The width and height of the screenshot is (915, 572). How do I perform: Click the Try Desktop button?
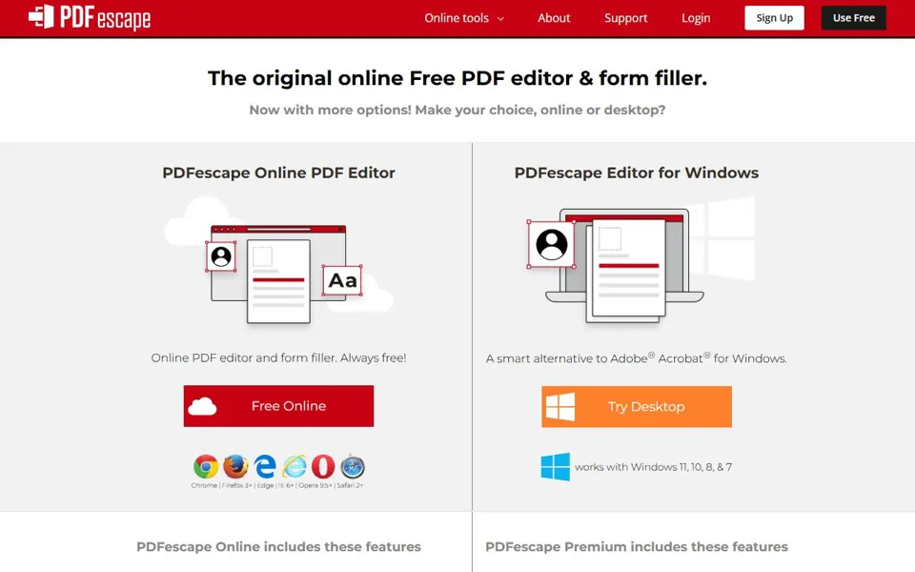coord(636,406)
